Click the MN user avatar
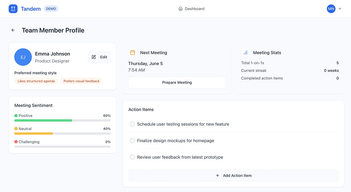 point(331,9)
